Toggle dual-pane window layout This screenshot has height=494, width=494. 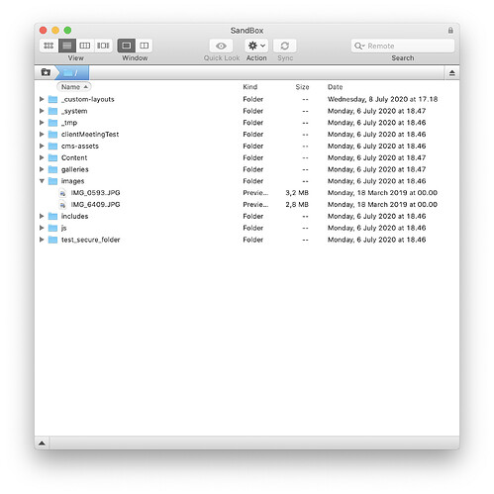coord(145,46)
